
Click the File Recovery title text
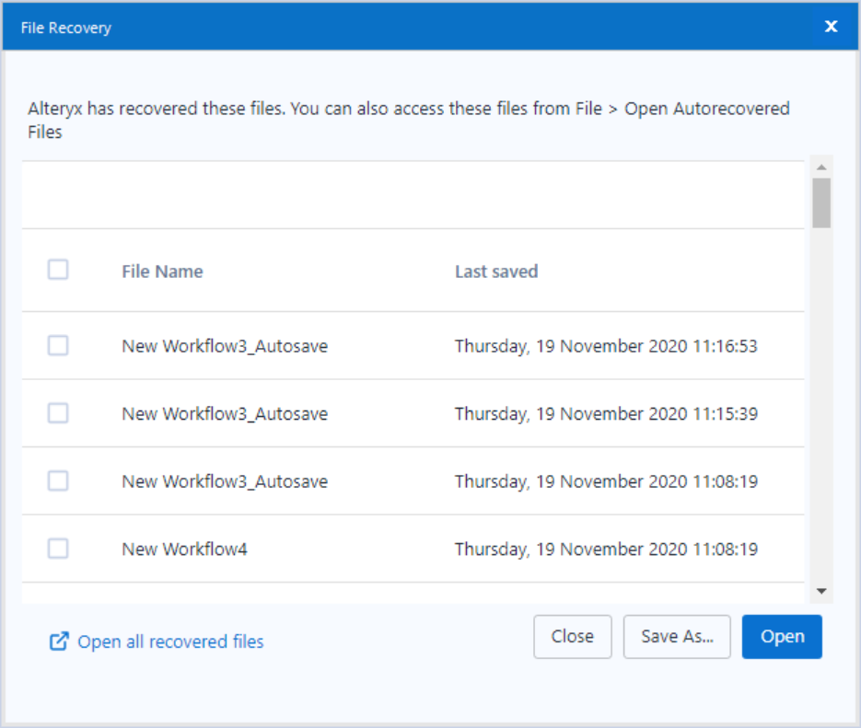click(x=66, y=28)
